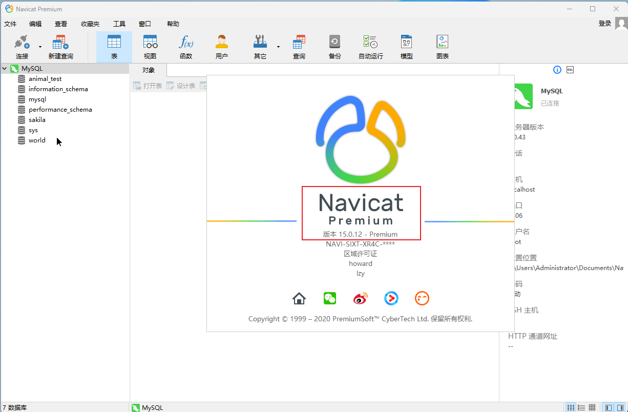The height and width of the screenshot is (412, 628).
Task: Click the PremiumSoft copyright line
Action: pos(361,319)
